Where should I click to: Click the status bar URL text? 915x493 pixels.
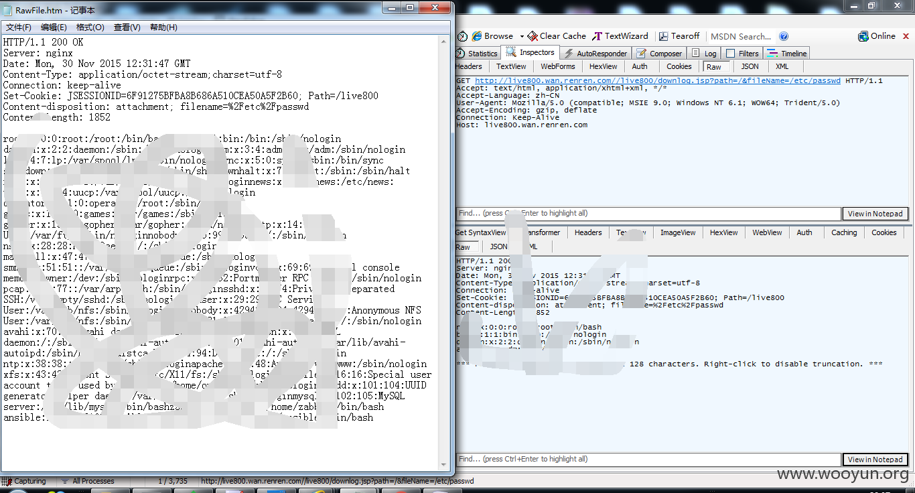click(337, 481)
